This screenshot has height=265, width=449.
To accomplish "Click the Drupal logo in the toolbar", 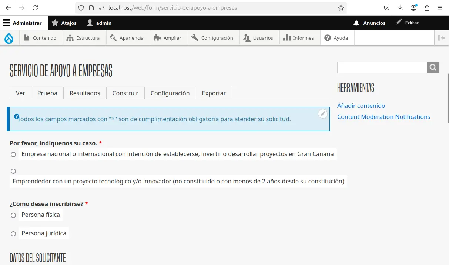I will click(9, 37).
